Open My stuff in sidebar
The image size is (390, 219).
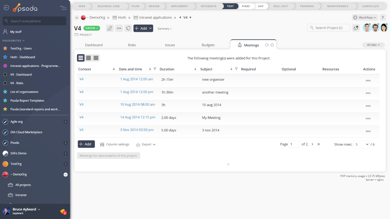(x=16, y=32)
